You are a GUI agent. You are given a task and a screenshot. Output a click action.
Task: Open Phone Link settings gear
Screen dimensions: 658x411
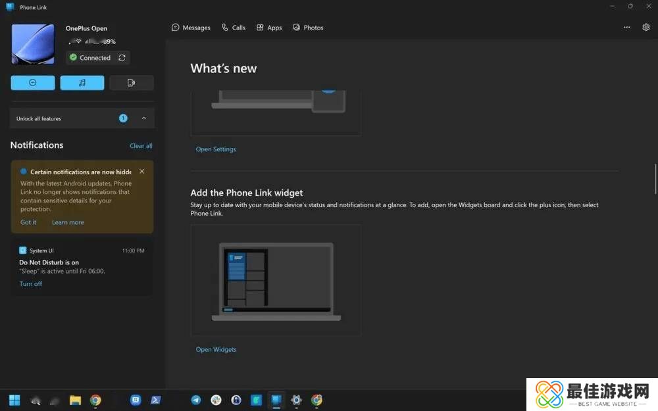point(646,28)
